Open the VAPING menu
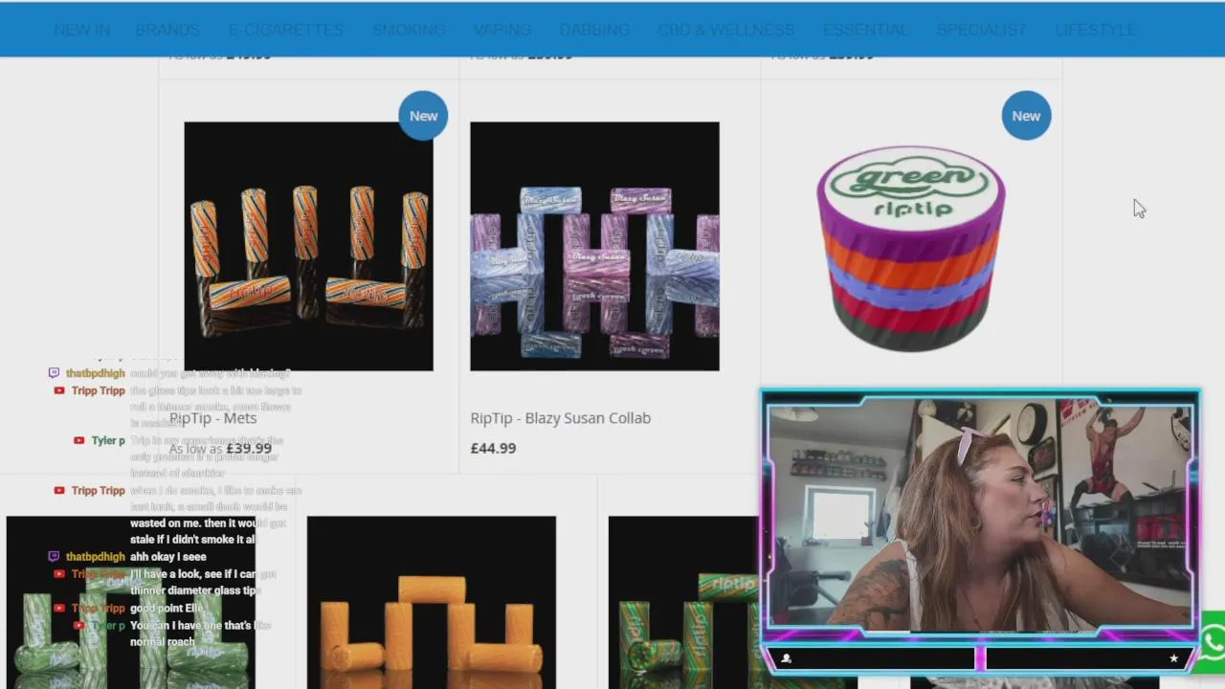This screenshot has width=1225, height=689. [x=502, y=30]
